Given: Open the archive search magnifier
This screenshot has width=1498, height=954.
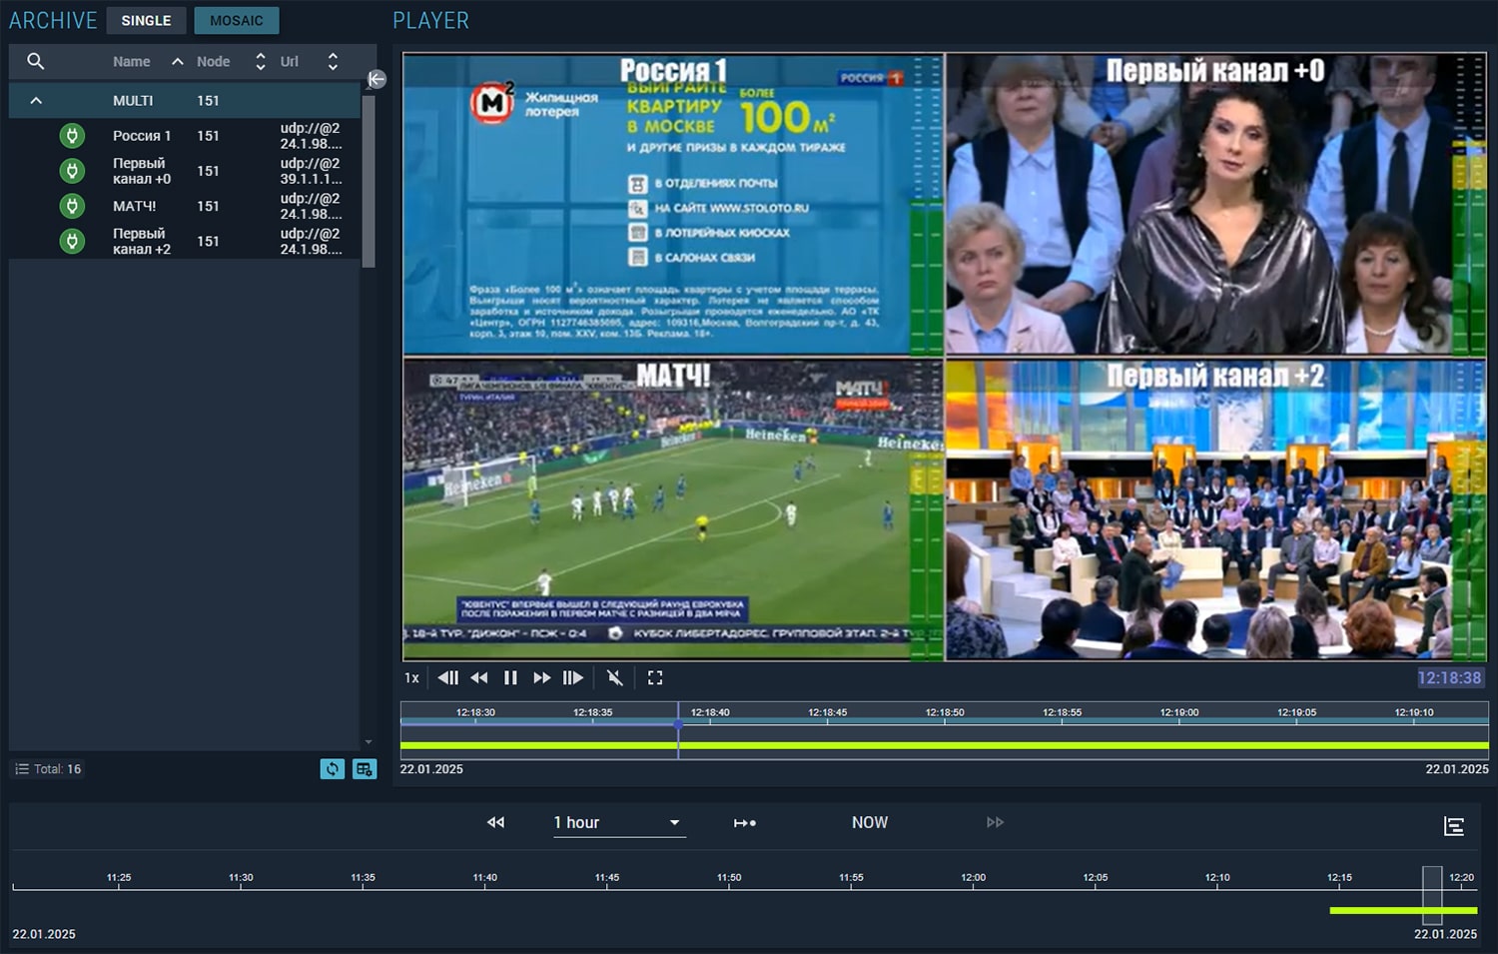Looking at the screenshot, I should click(x=35, y=61).
